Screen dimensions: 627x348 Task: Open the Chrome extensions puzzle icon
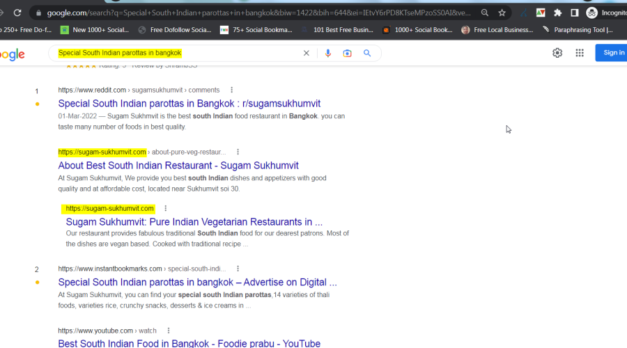click(x=557, y=13)
